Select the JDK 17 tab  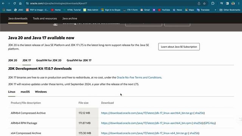point(26,60)
